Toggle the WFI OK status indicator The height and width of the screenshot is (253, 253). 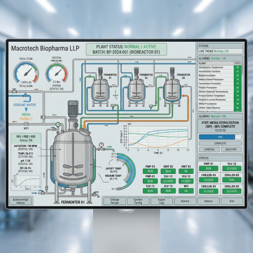(186, 191)
